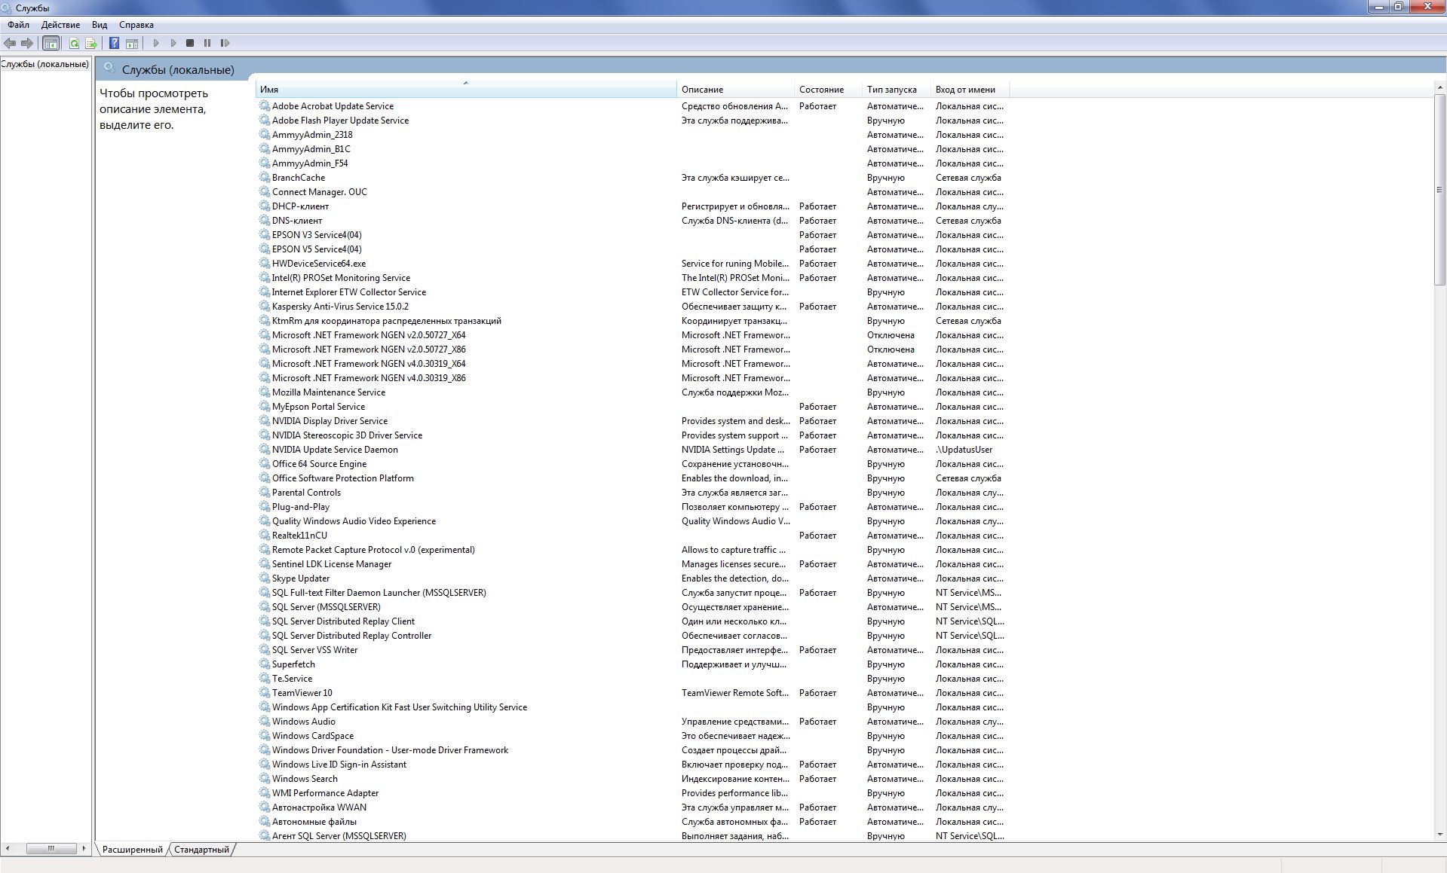Click the Forward arrow in toolbar

(27, 44)
